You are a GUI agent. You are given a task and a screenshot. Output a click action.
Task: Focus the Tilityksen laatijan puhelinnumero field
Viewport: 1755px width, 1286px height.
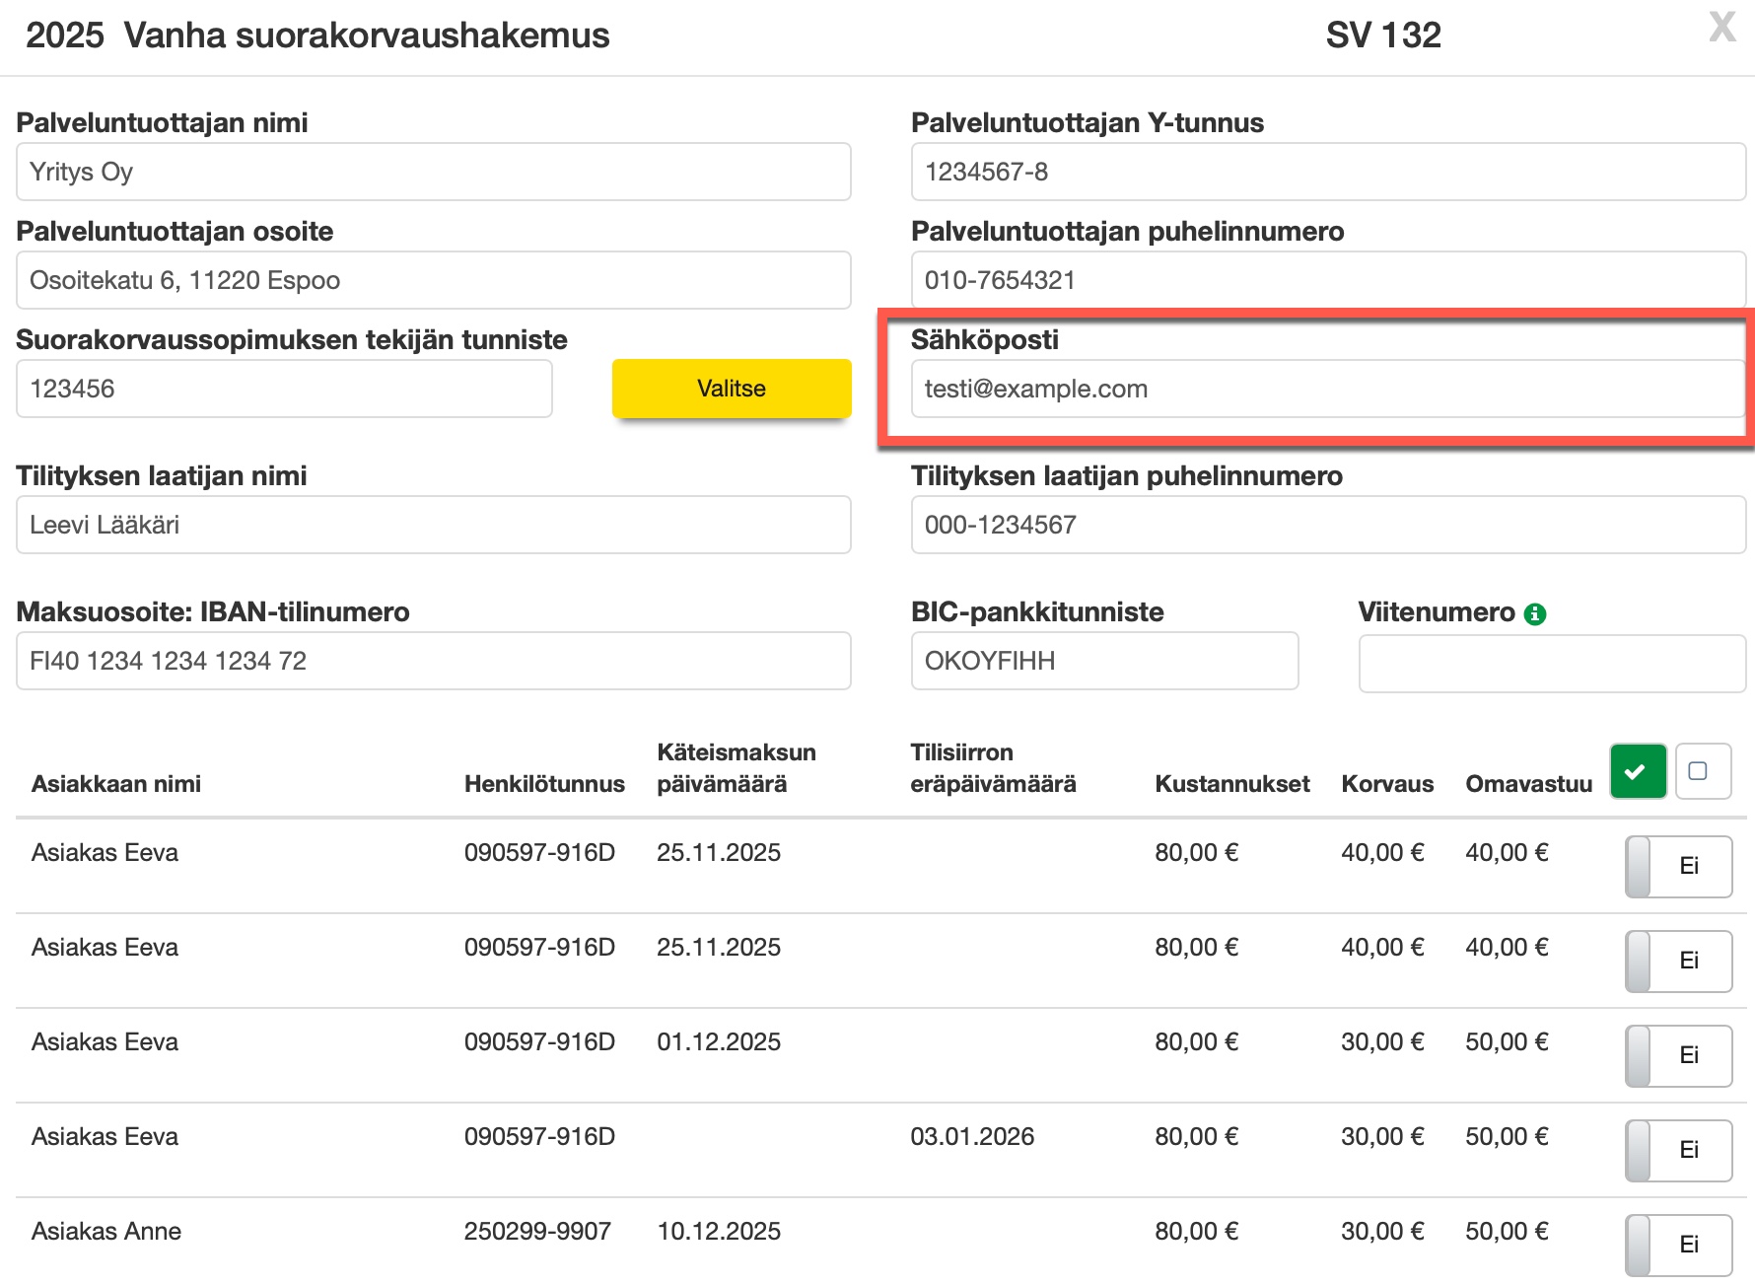pyautogui.click(x=1327, y=526)
